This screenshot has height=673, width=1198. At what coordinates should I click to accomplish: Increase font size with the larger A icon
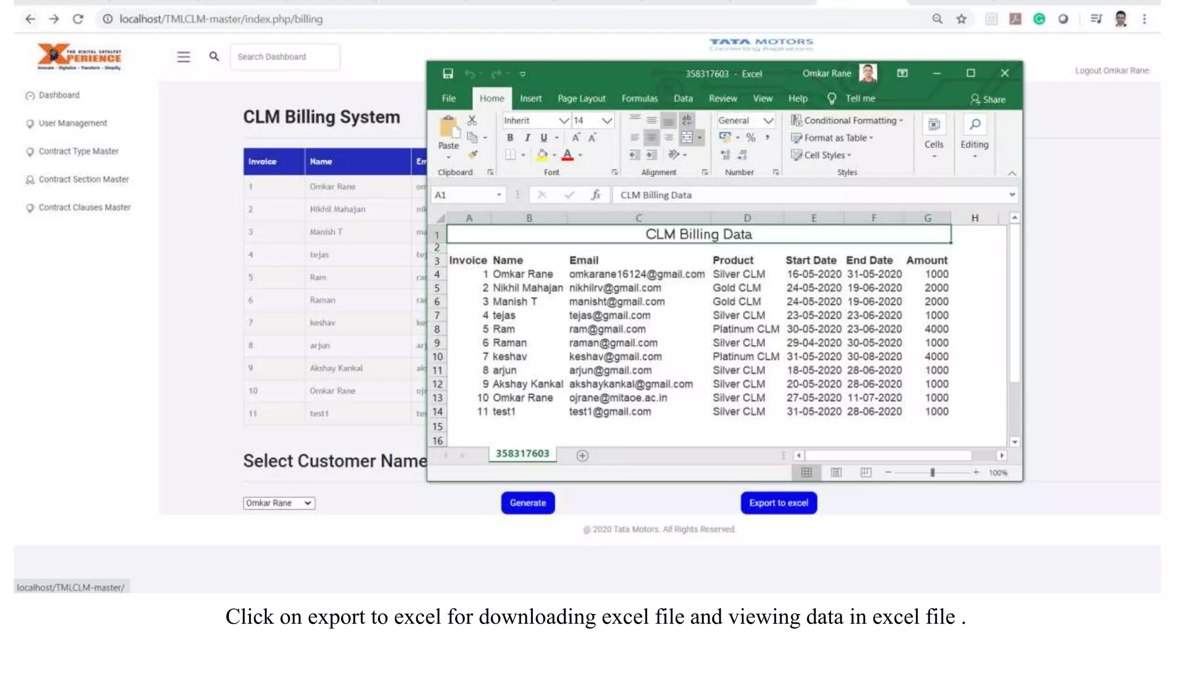tap(576, 138)
